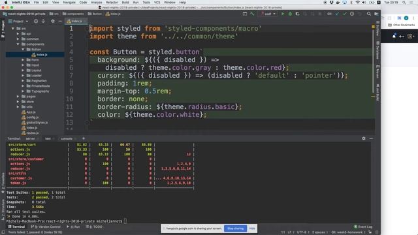Expand the Pagination folder
The height and width of the screenshot is (235, 418).
[x=23, y=81]
